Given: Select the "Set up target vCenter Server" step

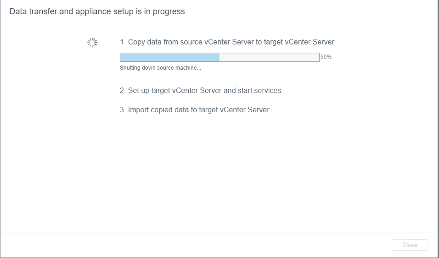Looking at the screenshot, I should pos(200,91).
